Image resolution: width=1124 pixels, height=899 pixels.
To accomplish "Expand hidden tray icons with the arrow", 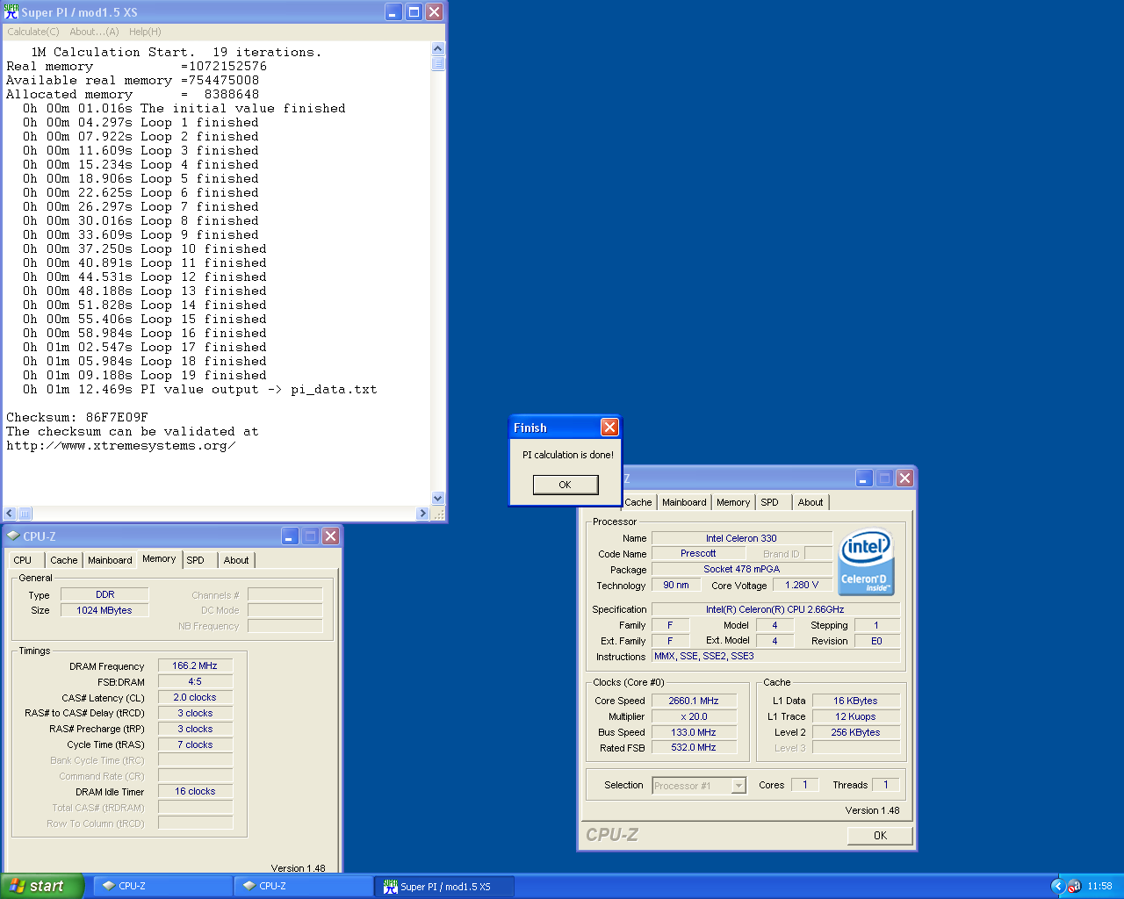I will (x=1057, y=886).
